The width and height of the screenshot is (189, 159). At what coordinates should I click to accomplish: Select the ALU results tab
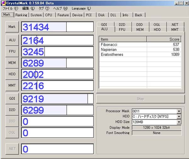pos(106,29)
